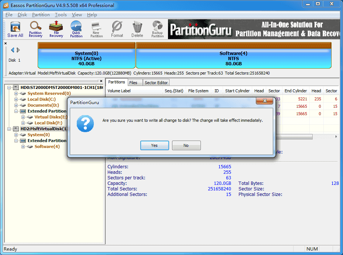This screenshot has width=343, height=255.
Task: Close the disk map panel with its X
Action: click(6, 43)
